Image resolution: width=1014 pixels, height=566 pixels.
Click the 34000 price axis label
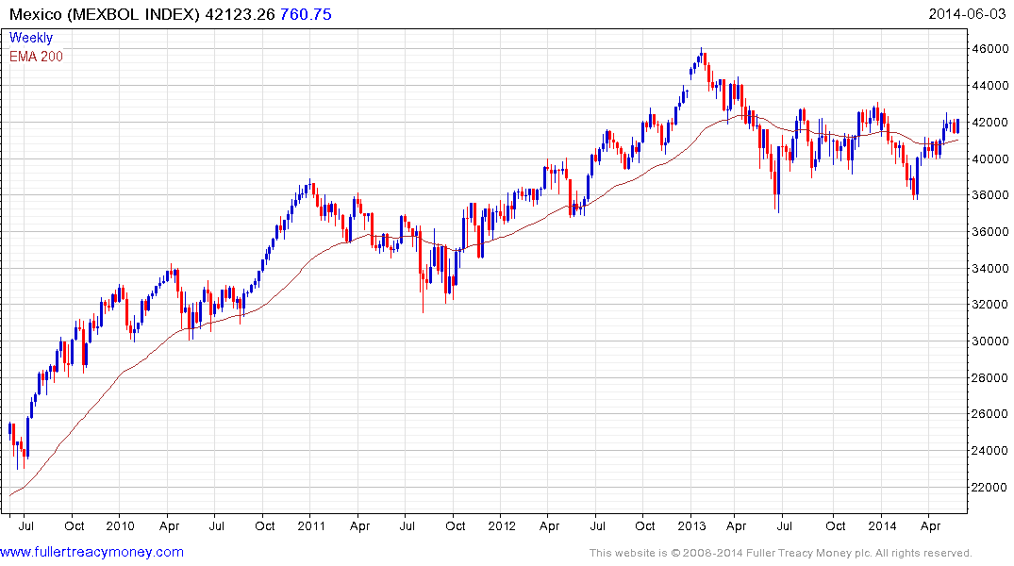click(990, 268)
